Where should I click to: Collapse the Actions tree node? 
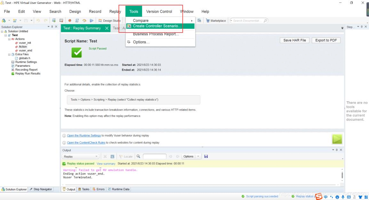tap(10, 39)
